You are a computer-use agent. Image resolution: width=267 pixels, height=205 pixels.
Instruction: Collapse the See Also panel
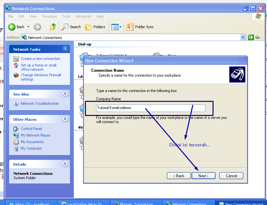[x=65, y=94]
